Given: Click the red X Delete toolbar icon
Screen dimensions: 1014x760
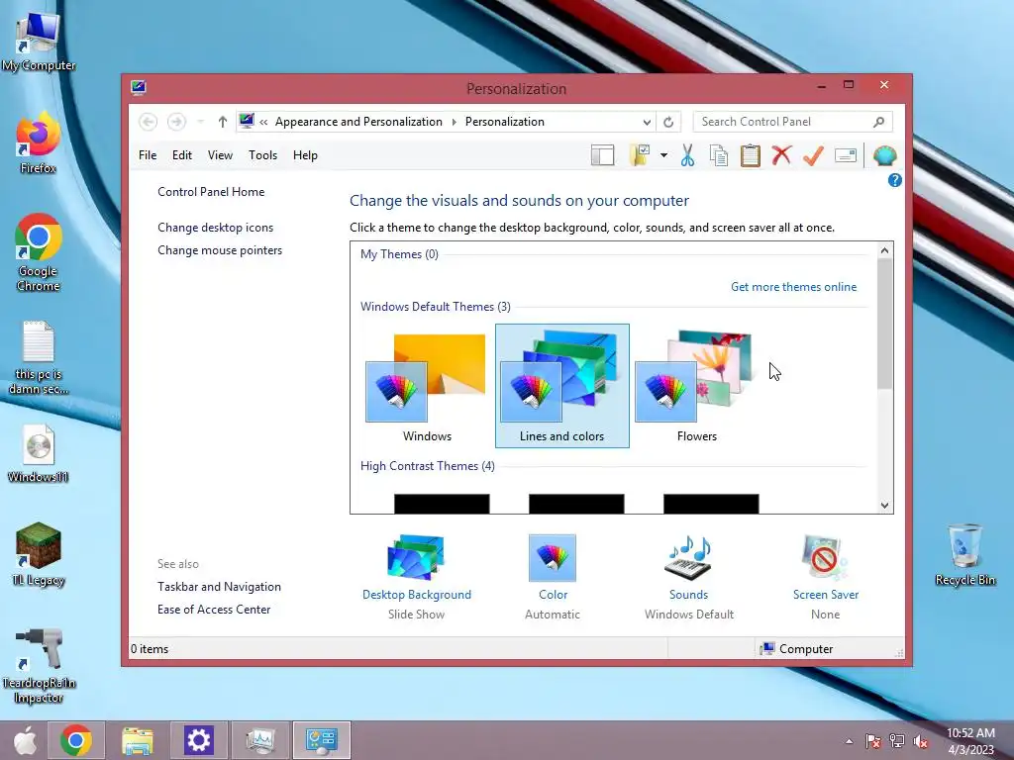Looking at the screenshot, I should [781, 155].
